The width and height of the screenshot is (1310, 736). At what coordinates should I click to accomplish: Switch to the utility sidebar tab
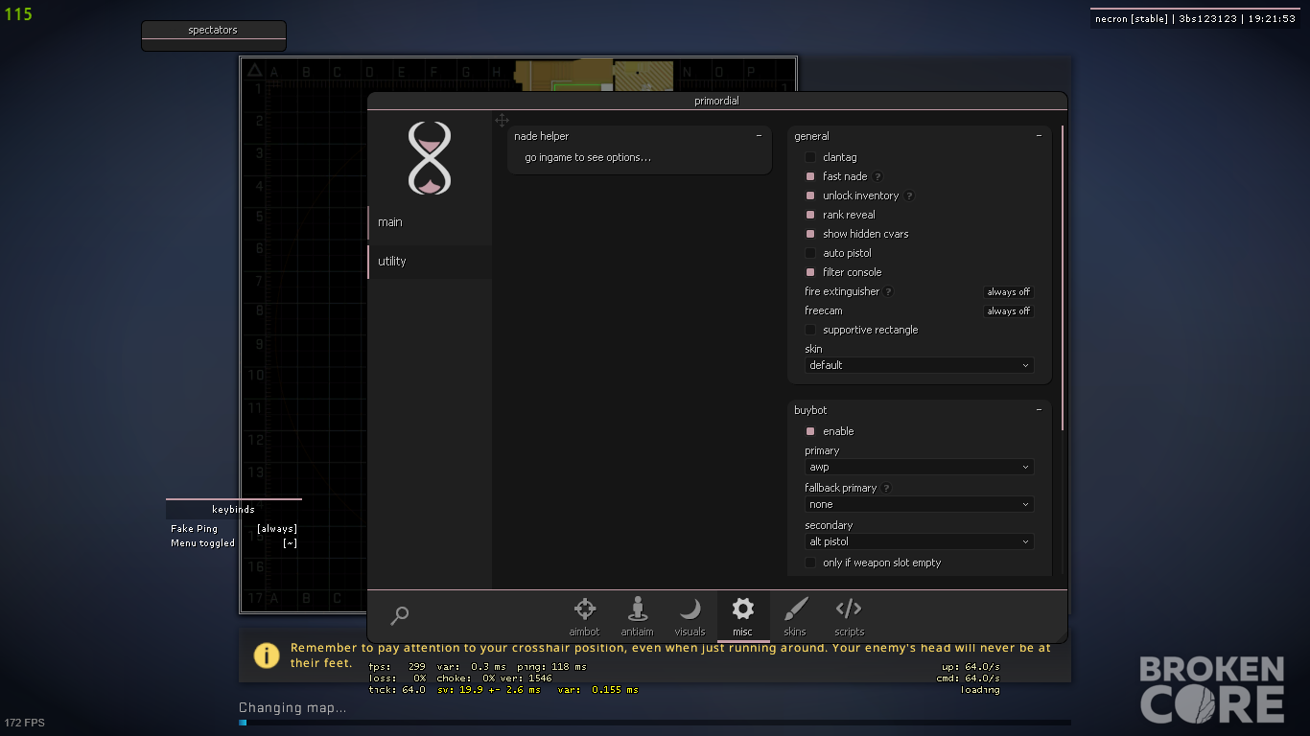(x=430, y=262)
